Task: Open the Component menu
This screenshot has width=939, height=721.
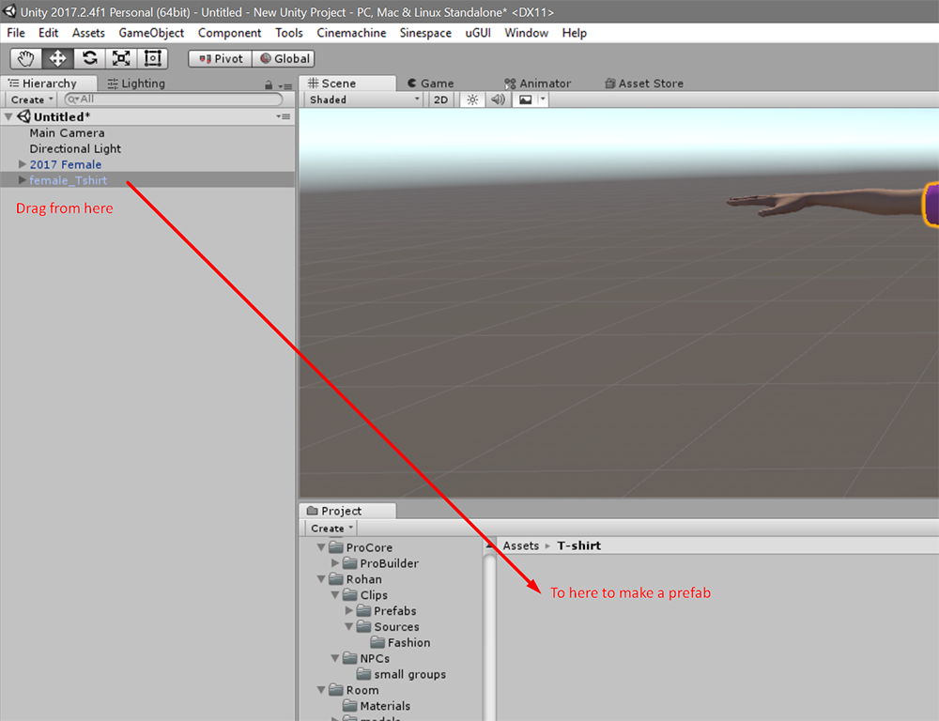Action: pyautogui.click(x=230, y=33)
